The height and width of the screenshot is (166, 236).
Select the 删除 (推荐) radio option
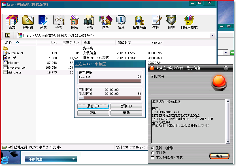pos(153,148)
